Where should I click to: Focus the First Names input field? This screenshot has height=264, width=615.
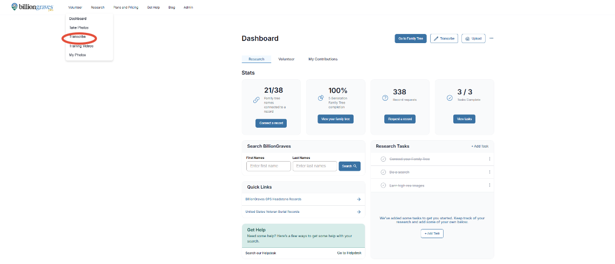pos(268,166)
